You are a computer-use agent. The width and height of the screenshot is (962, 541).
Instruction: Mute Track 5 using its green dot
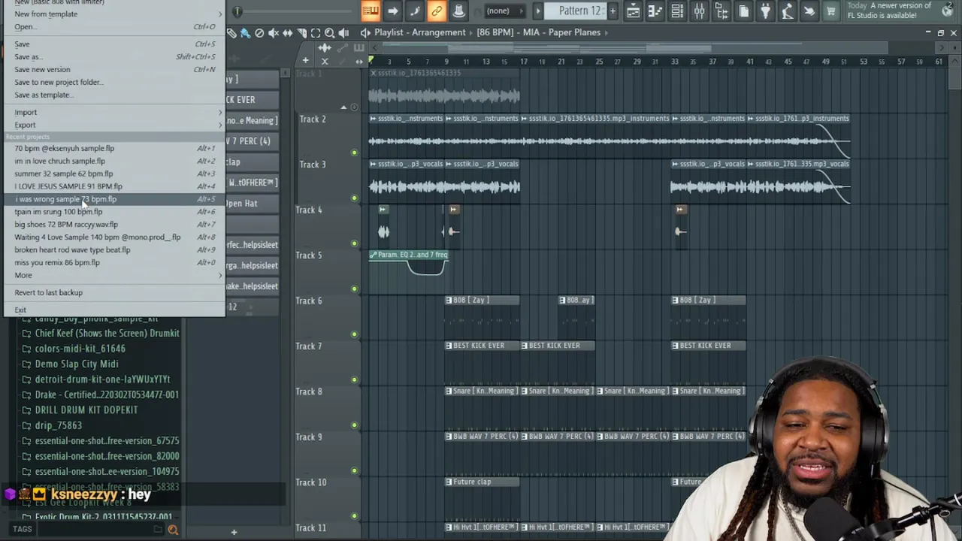[x=354, y=289]
